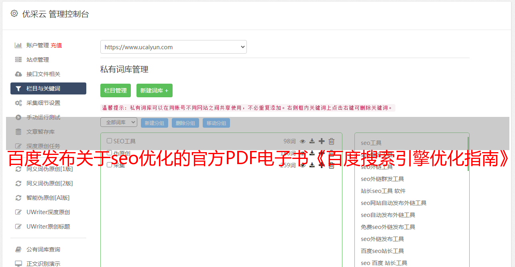Open 接口文件相关 via its cloud upload icon
The width and height of the screenshot is (515, 267).
[x=18, y=74]
